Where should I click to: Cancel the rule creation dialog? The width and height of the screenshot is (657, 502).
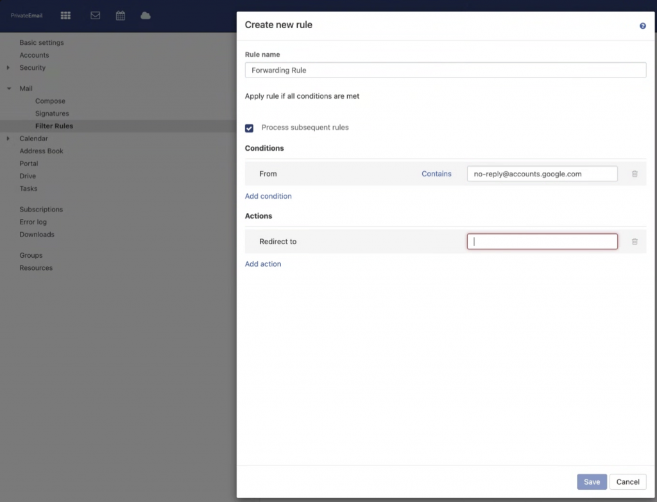tap(627, 482)
